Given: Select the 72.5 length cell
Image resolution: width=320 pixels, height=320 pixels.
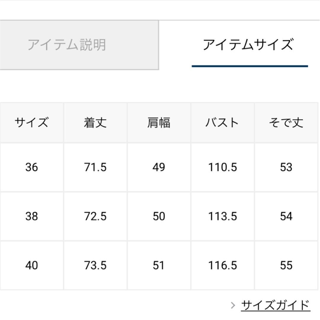Looking at the screenshot, I should pos(95,216).
